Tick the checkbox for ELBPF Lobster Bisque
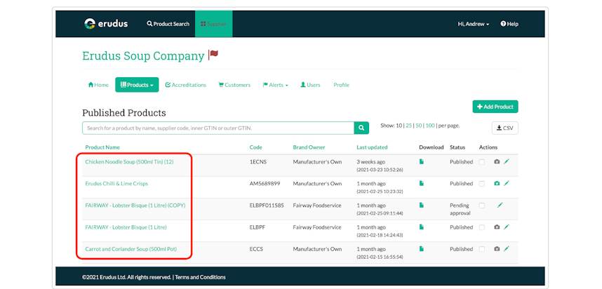This screenshot has height=289, width=602. coord(482,227)
